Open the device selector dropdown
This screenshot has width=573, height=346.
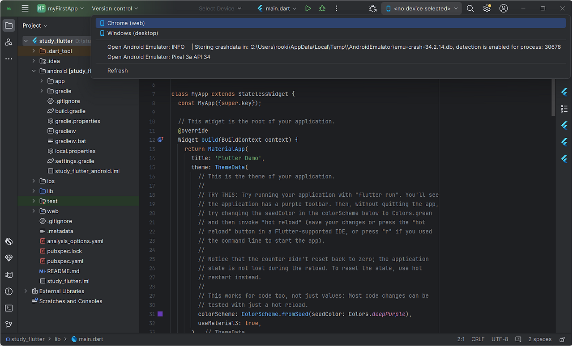(x=421, y=8)
